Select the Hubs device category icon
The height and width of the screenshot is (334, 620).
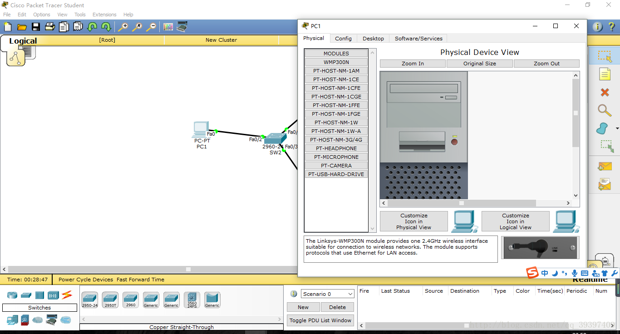point(39,295)
